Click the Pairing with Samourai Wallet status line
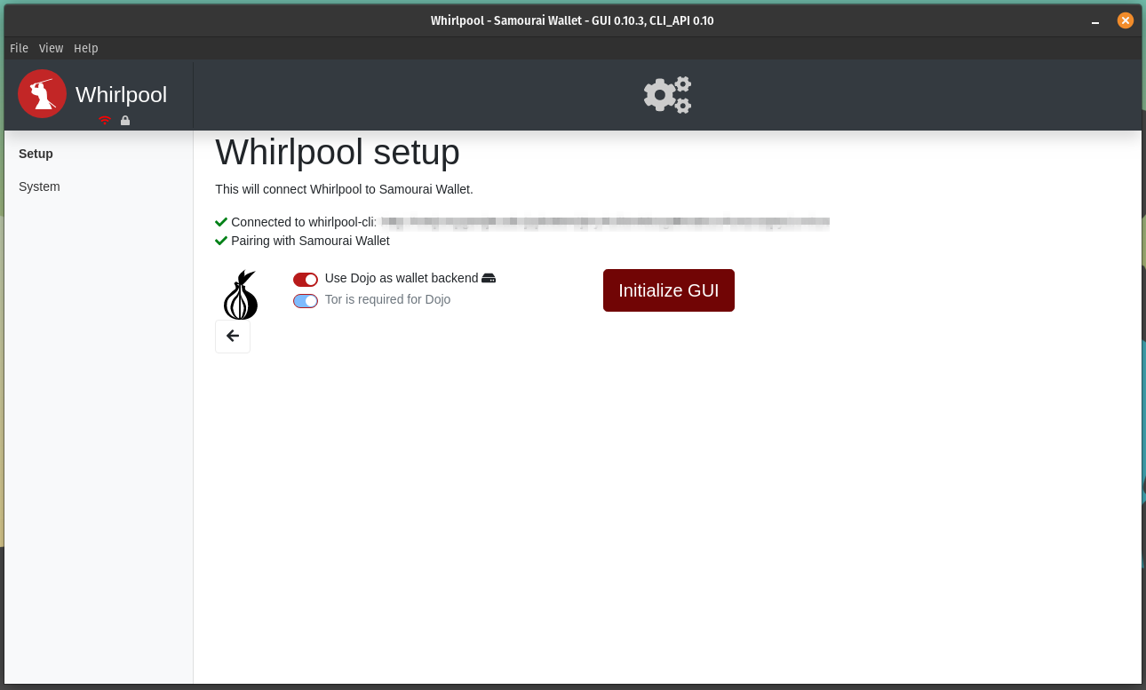 pos(302,241)
